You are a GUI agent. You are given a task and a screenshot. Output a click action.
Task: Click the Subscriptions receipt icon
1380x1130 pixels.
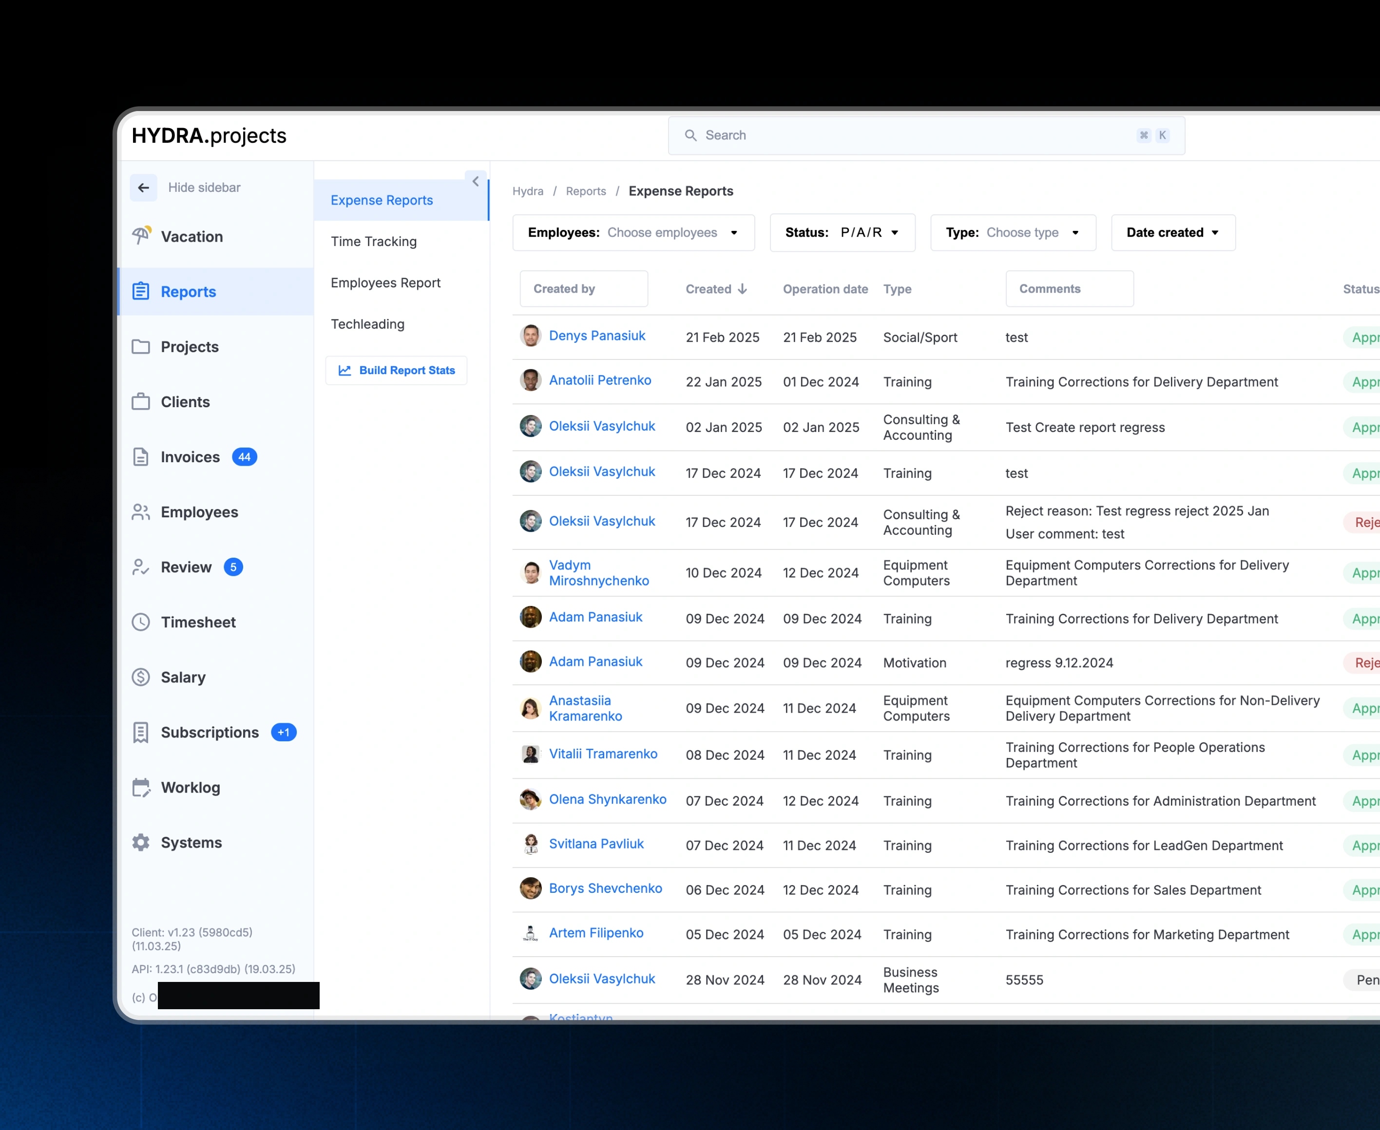(x=141, y=732)
